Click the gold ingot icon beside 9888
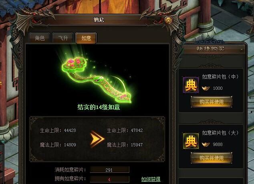254x184 pixels. click(x=206, y=144)
